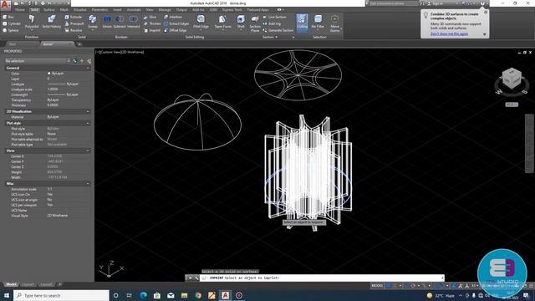
Task: Select the Cylinder primitive tool
Action: click(x=12, y=23)
